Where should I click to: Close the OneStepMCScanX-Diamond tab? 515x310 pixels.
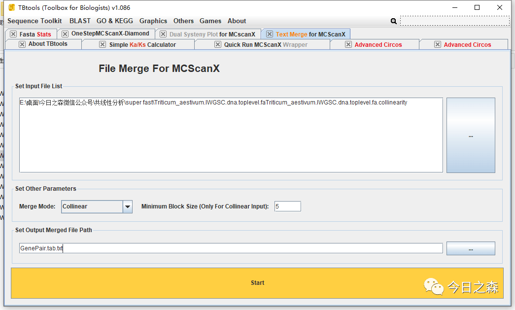pyautogui.click(x=65, y=34)
